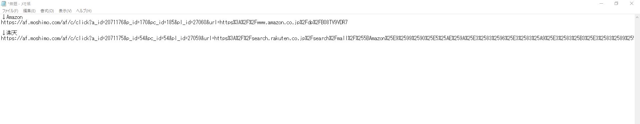Open the ヘルプ(H) menu

click(x=84, y=11)
